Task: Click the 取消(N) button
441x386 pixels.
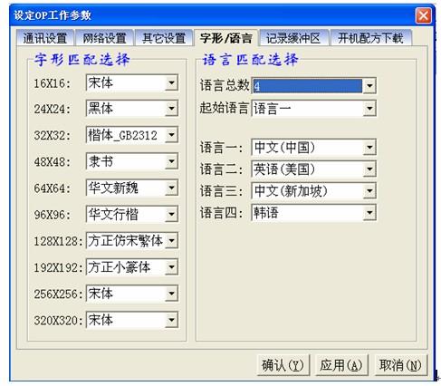Action: tap(400, 365)
